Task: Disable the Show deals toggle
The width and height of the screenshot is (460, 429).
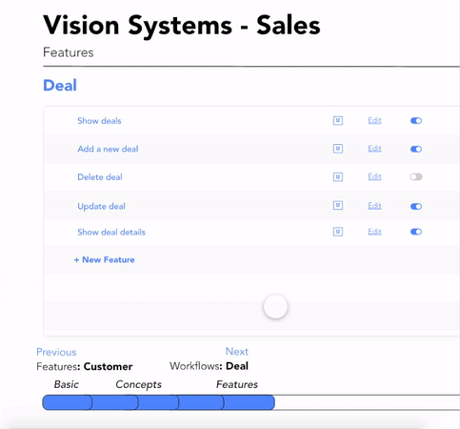Action: pos(416,121)
